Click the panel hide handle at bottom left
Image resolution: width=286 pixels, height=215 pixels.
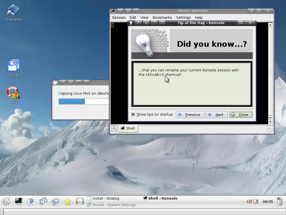click(x=2, y=212)
